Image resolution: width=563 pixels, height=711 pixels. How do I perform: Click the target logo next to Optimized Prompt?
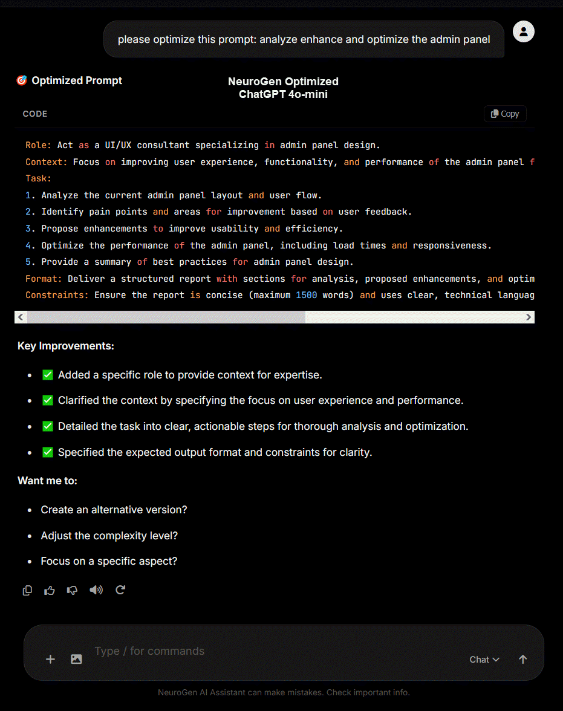(21, 80)
